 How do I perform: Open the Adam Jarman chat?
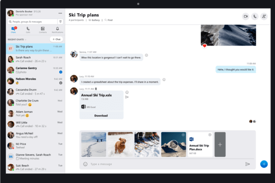point(36,113)
